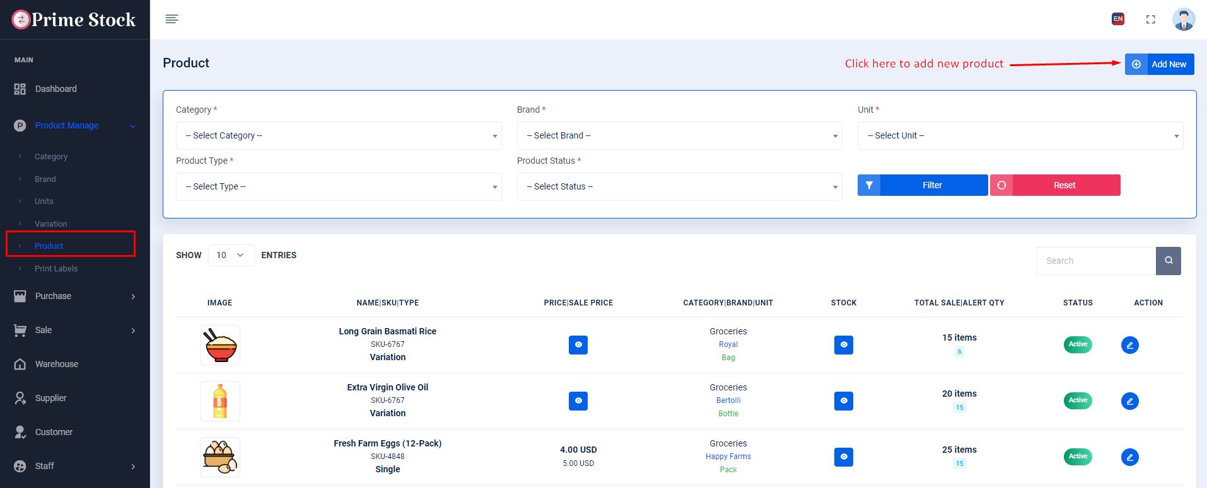The height and width of the screenshot is (488, 1207).
Task: Click the product Search input field
Action: coord(1095,261)
